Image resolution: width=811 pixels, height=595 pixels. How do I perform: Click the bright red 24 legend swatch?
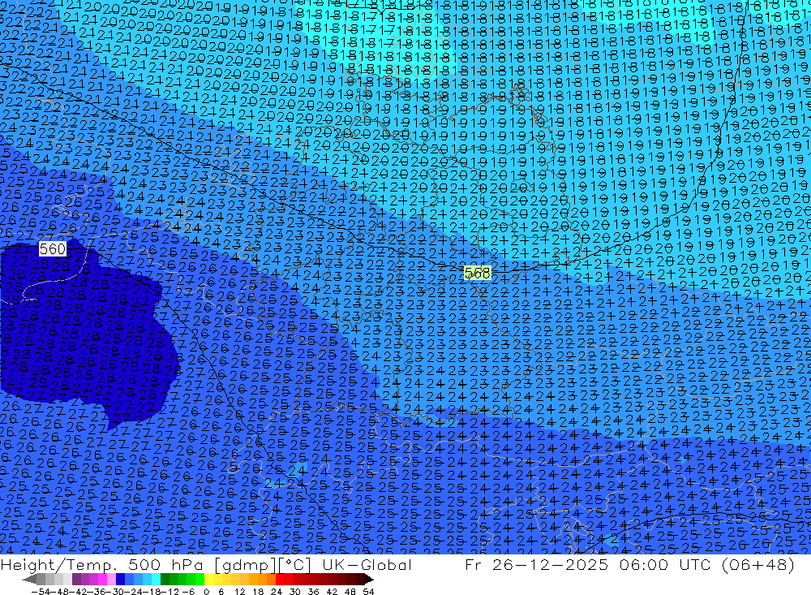coord(280,579)
